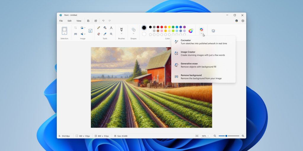Click the Brushes tool icon

tap(121, 29)
